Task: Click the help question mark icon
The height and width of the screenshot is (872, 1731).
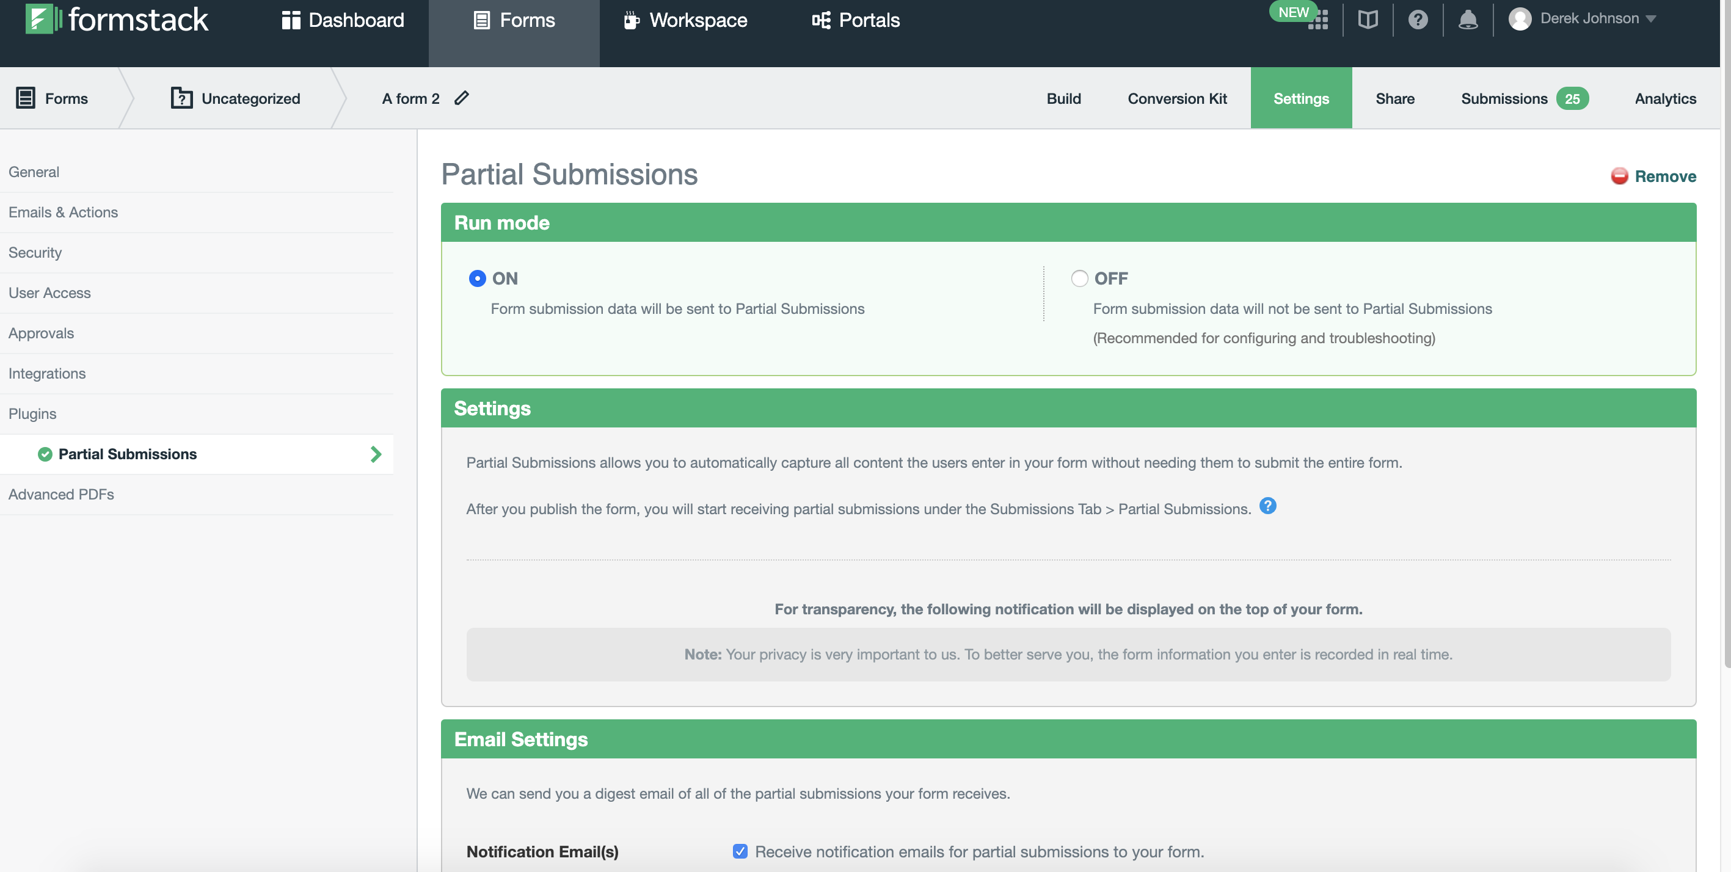Action: (x=1418, y=20)
